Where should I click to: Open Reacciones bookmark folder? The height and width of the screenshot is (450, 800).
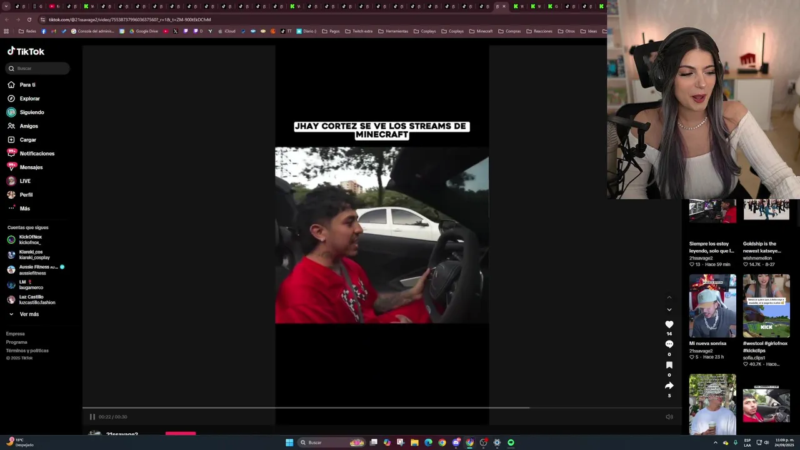(x=539, y=31)
